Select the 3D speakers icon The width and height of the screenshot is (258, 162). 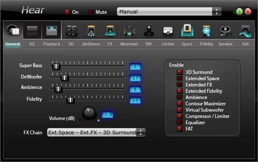71,31
